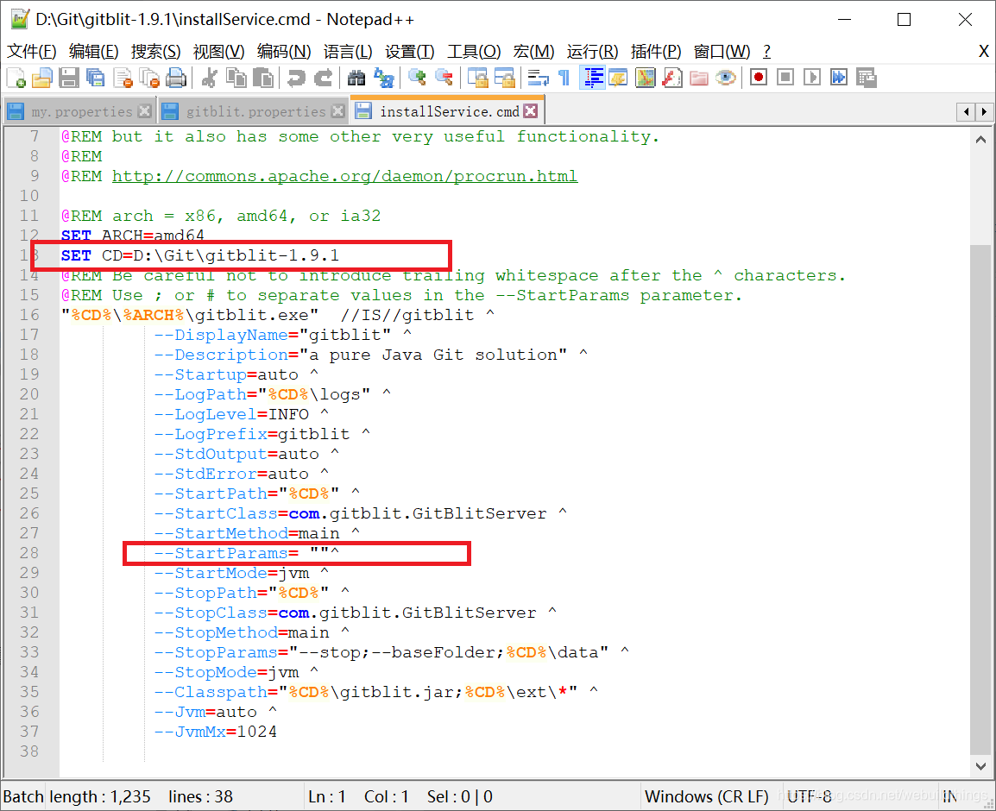Open the folder as workspace panel

point(699,78)
